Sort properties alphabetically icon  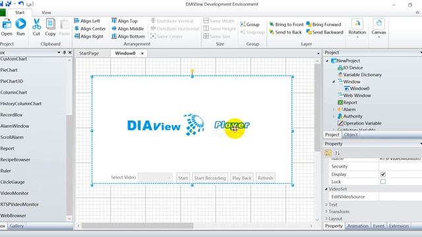point(337,153)
